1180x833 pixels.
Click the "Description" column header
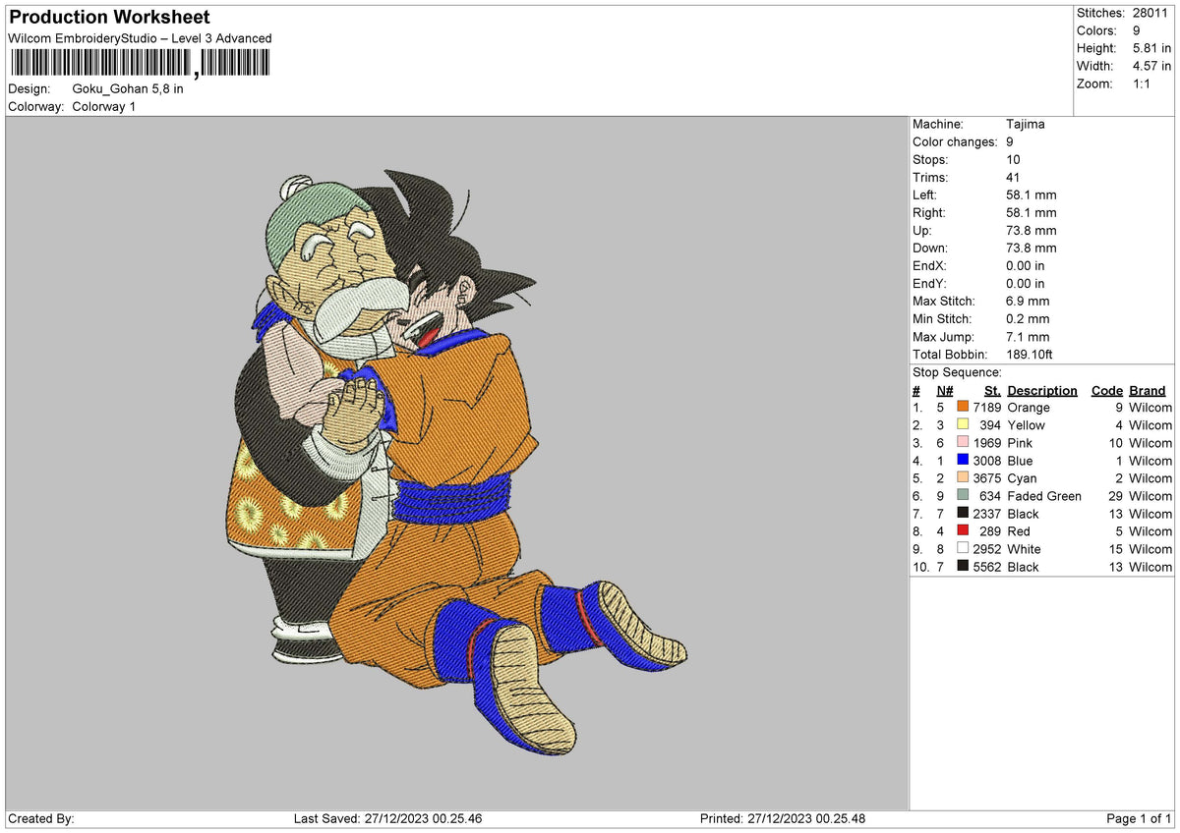[x=1042, y=390]
